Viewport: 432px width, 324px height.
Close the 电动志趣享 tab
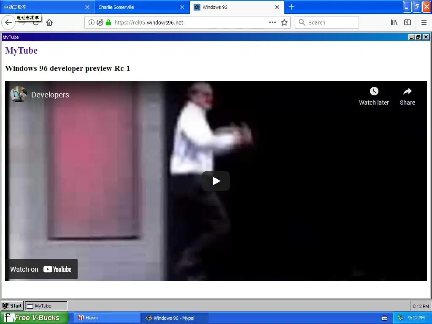click(87, 7)
